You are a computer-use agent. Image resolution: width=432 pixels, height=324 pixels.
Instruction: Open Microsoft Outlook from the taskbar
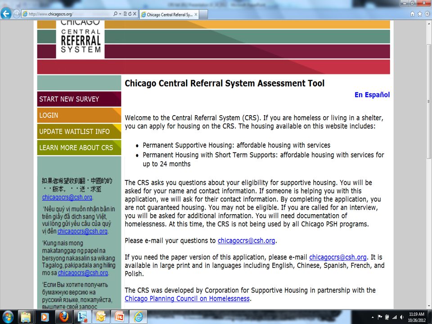tap(100, 317)
